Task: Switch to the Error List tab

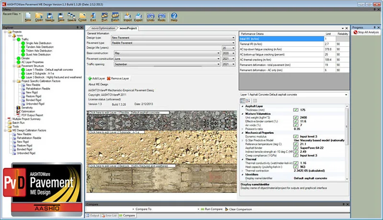Action: 109,216
